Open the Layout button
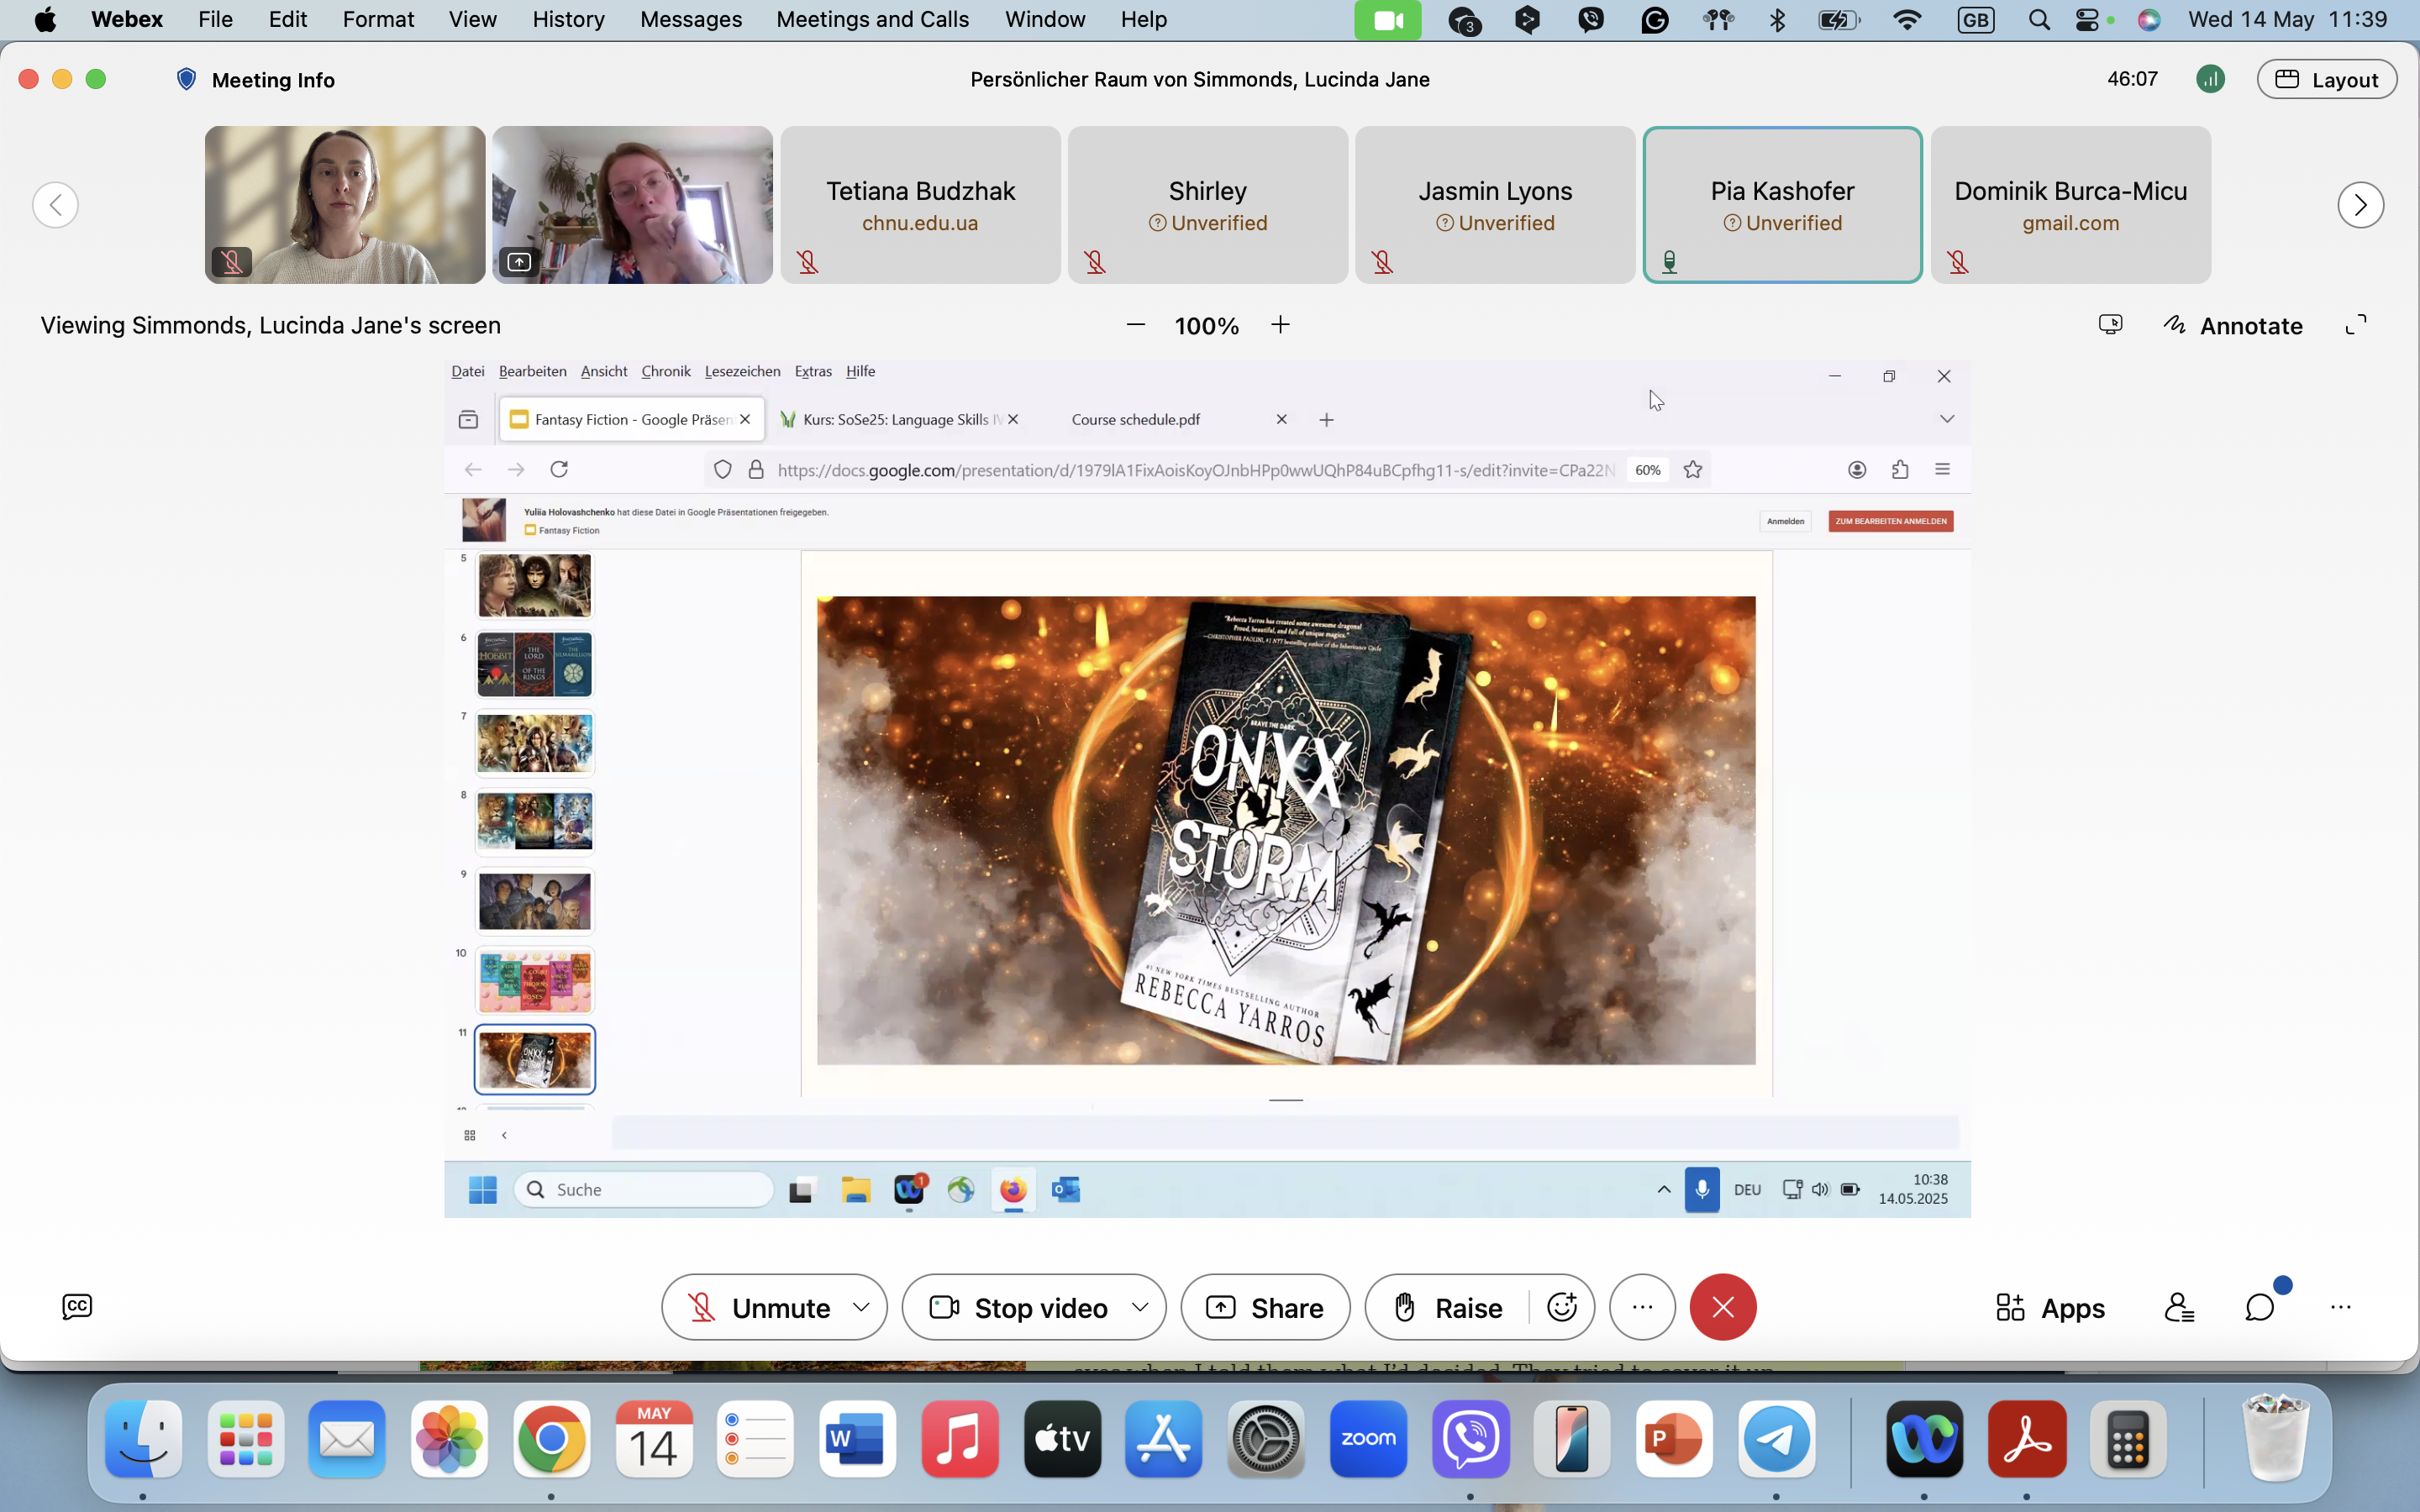The width and height of the screenshot is (2420, 1512). [x=2327, y=79]
